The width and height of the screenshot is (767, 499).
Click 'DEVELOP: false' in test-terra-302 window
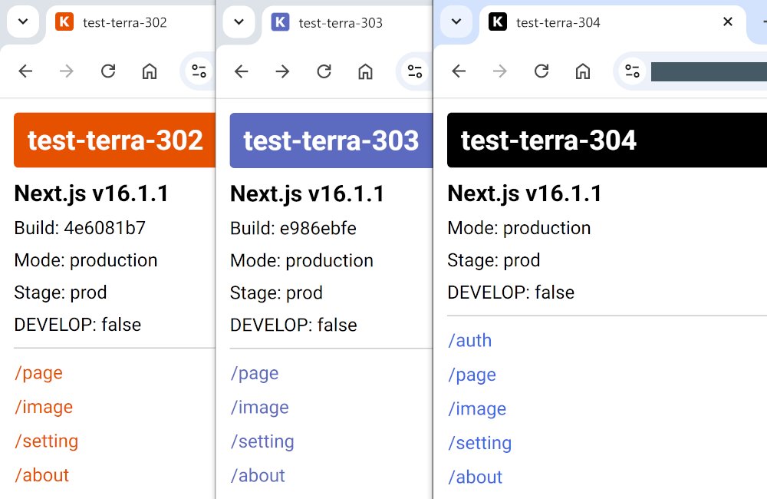pos(77,326)
